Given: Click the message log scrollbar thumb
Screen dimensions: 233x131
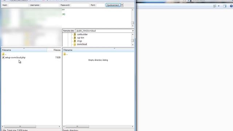Looking at the screenshot, I should pos(133,23).
